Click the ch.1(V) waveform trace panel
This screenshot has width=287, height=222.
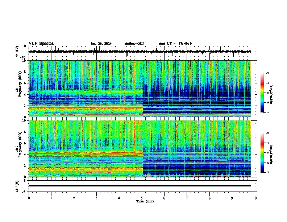[x=142, y=52]
